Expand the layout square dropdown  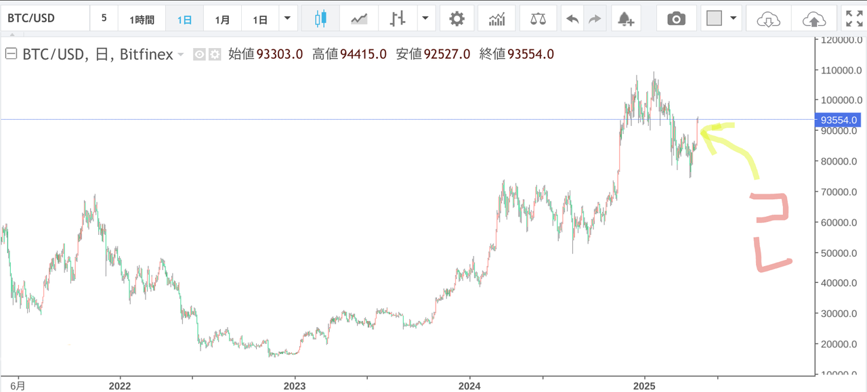coord(734,19)
